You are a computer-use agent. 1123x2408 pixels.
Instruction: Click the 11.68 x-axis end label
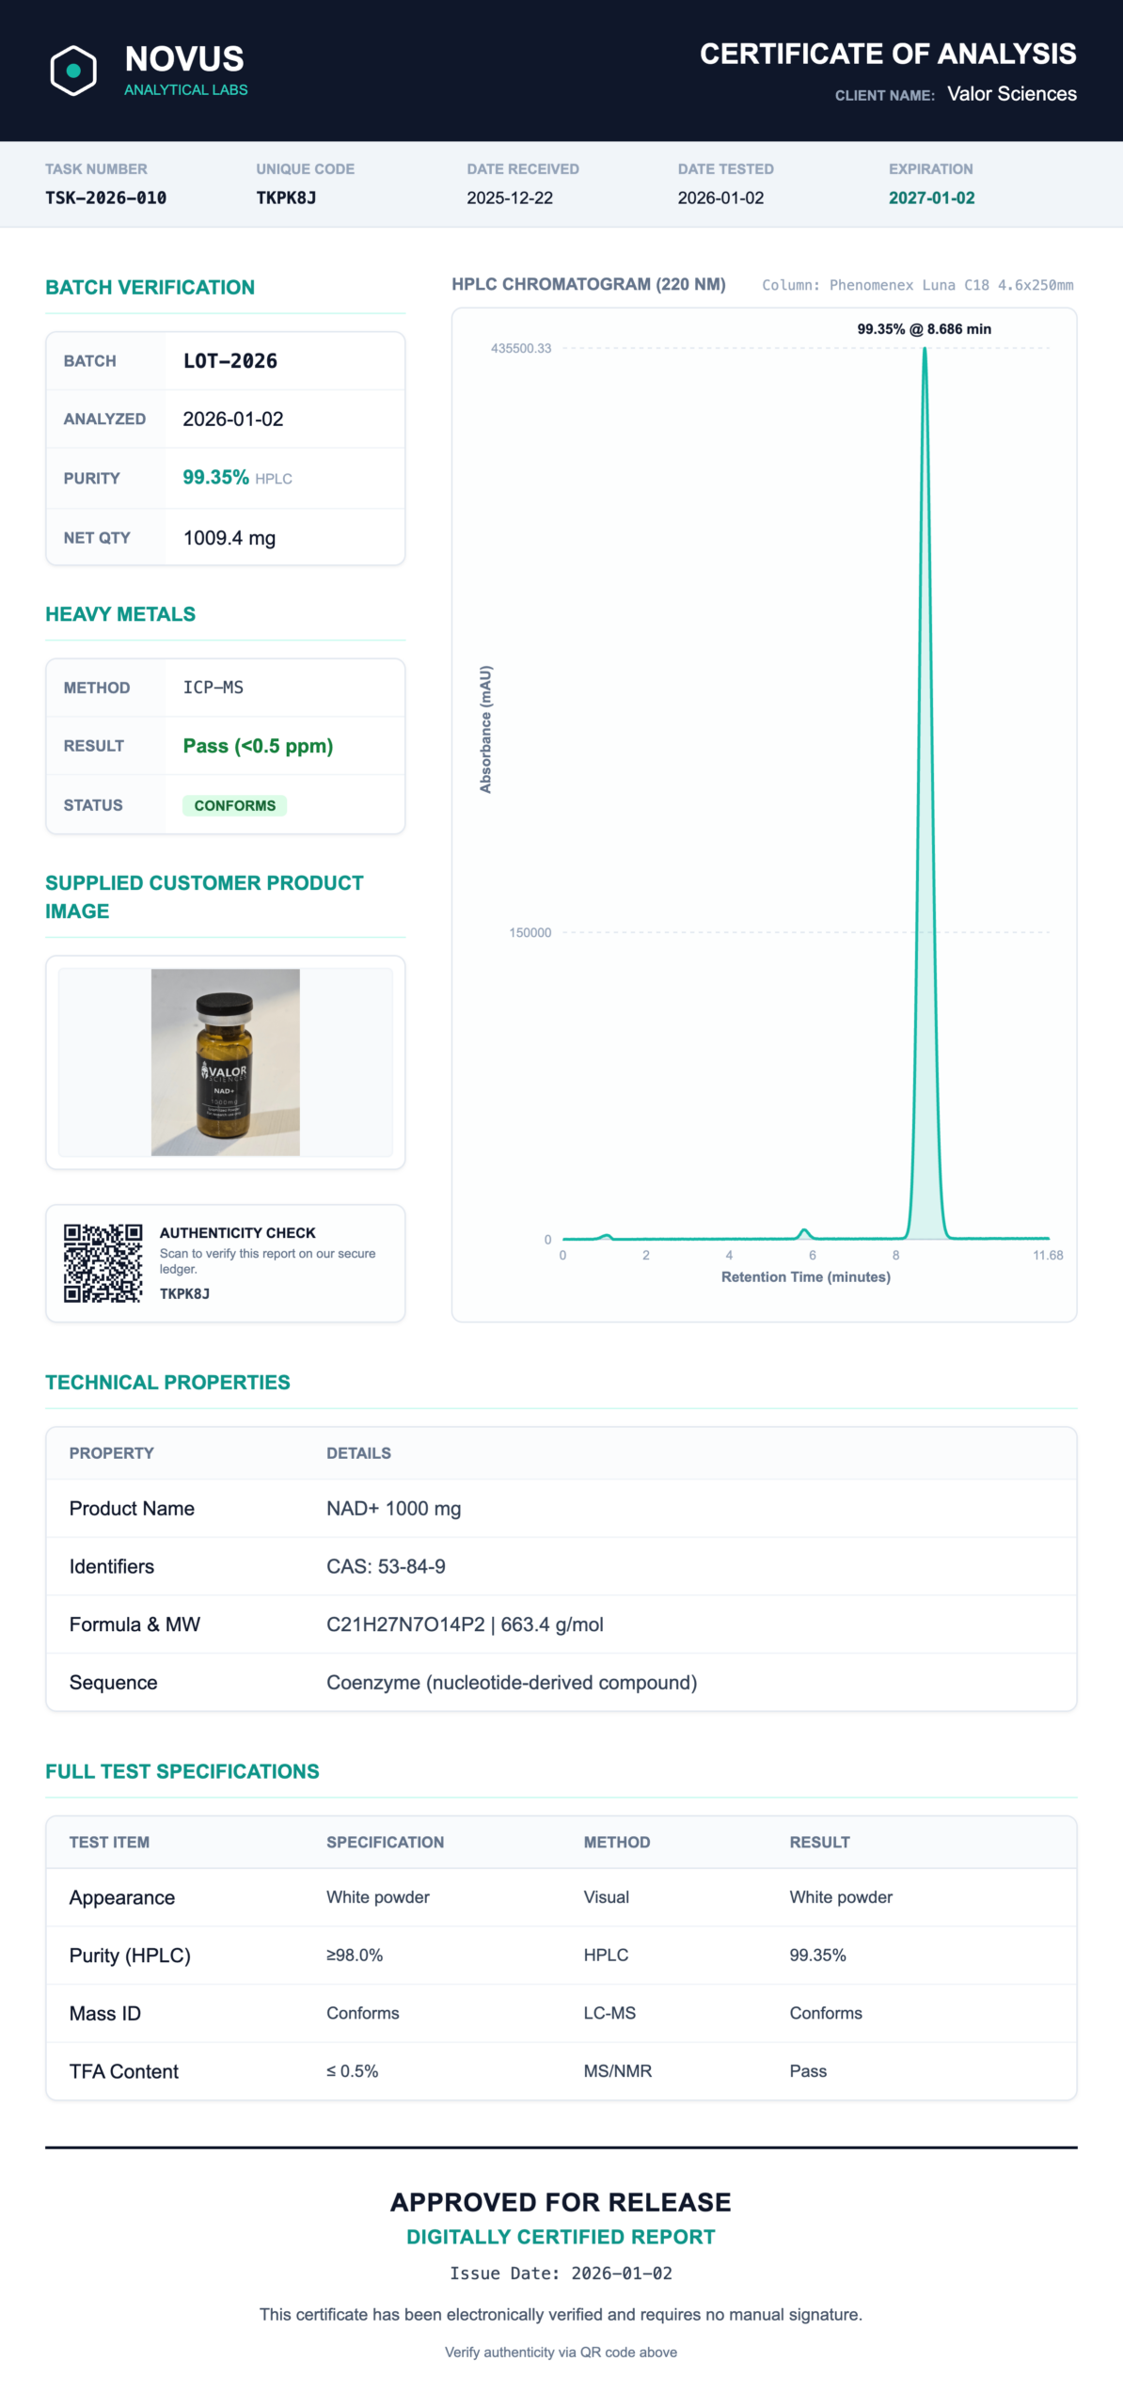point(1048,1255)
